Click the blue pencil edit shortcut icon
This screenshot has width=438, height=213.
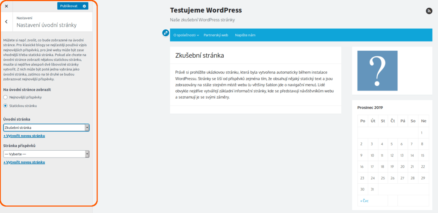point(166,33)
